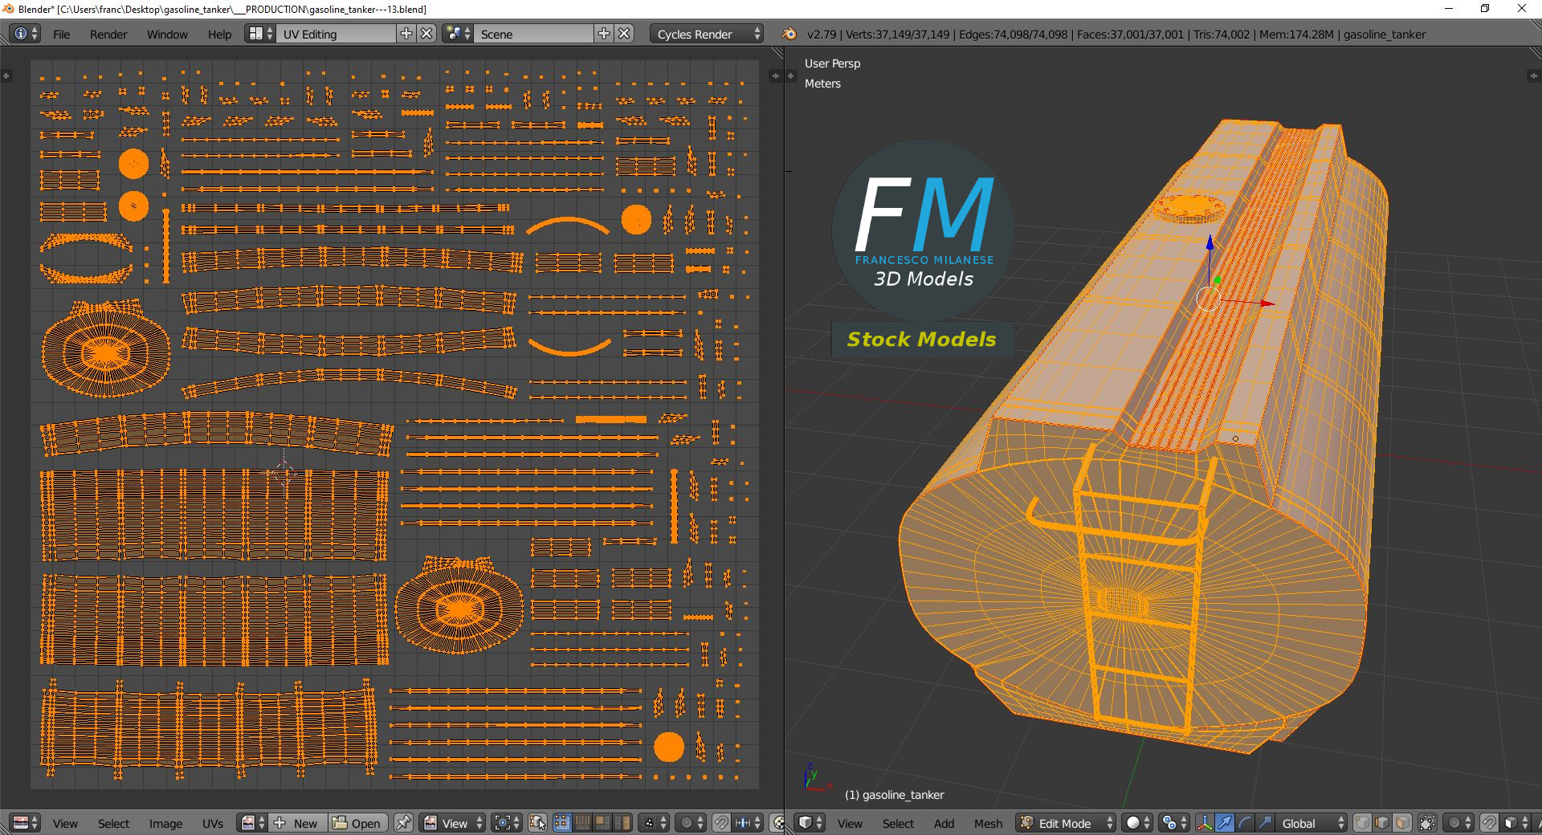The image size is (1542, 835).
Task: Expand the 3D viewport properties panel plus
Action: 1532,75
